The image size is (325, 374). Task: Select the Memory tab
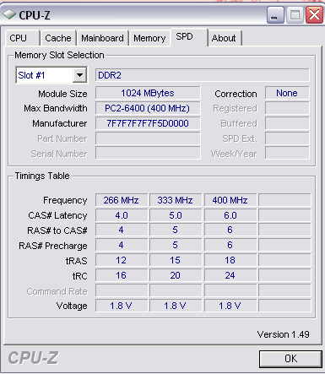[149, 38]
